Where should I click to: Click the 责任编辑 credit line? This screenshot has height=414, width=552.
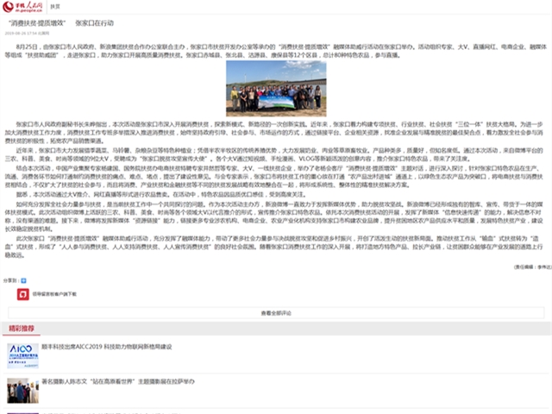click(x=530, y=267)
